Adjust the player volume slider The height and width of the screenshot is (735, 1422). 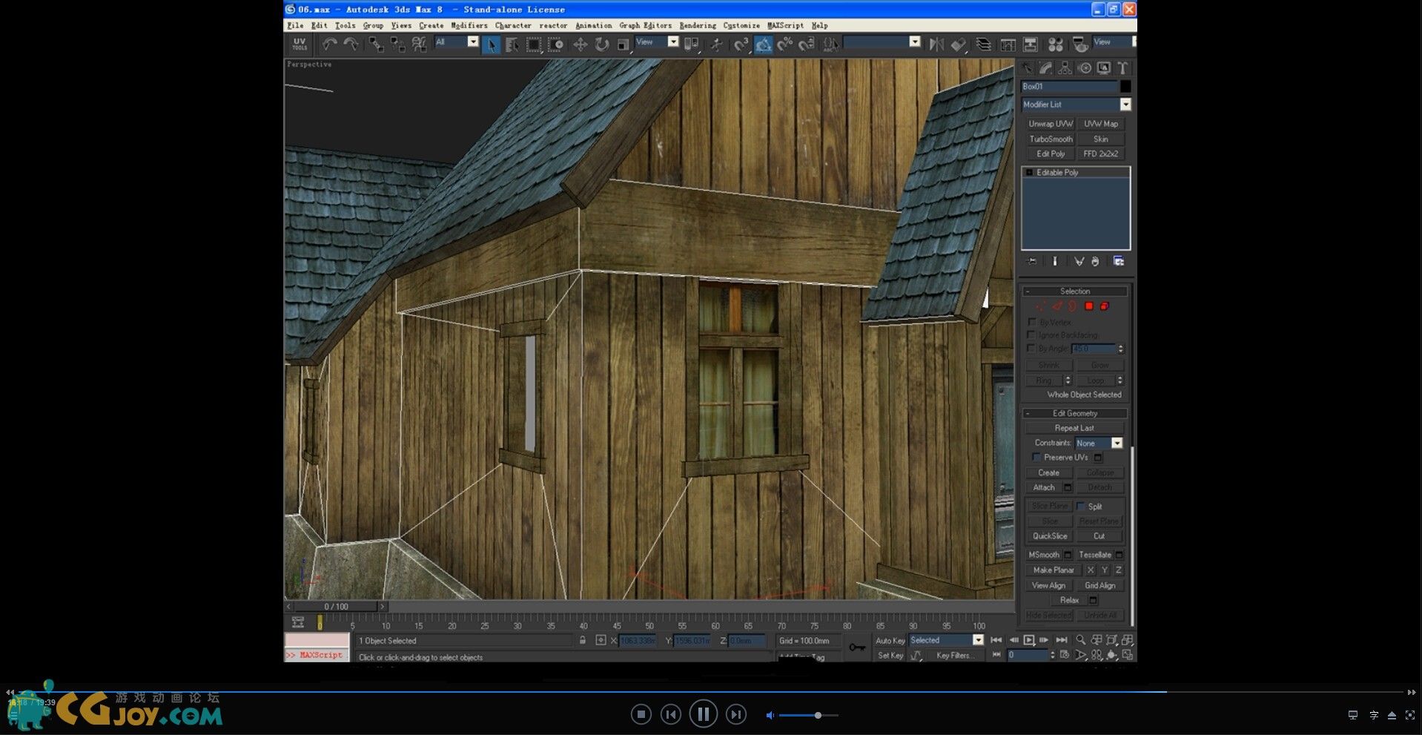(808, 715)
